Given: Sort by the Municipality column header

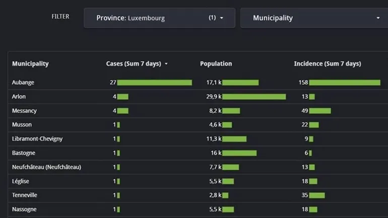Looking at the screenshot, I should click(30, 64).
